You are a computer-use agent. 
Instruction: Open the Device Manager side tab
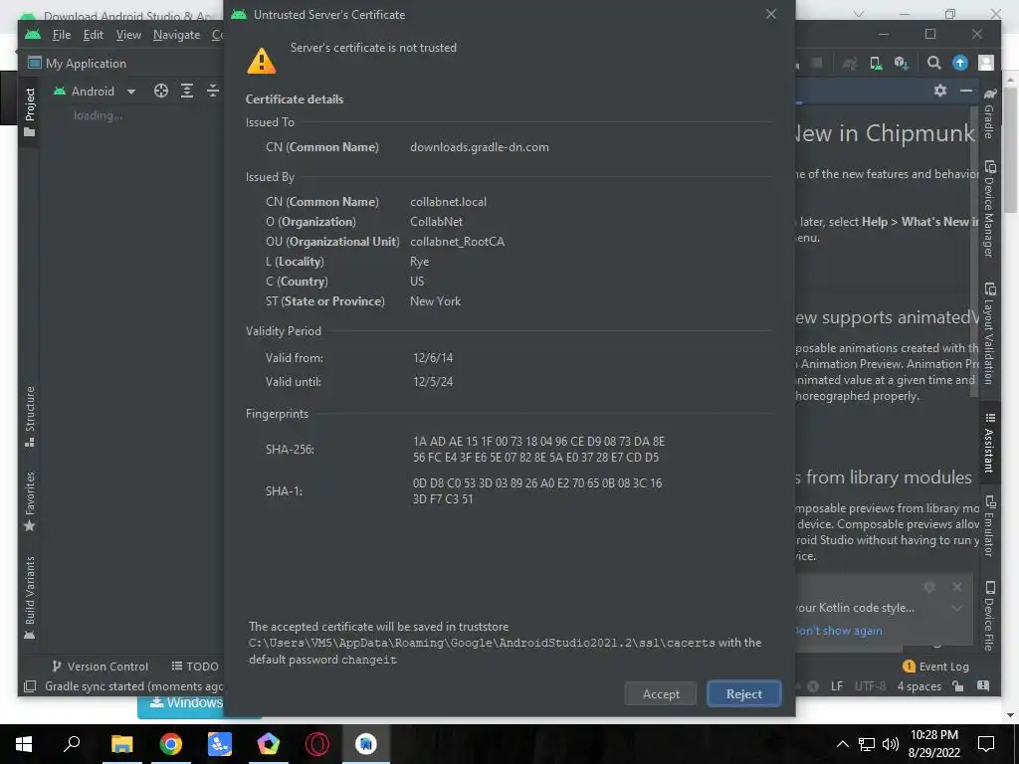(x=988, y=209)
